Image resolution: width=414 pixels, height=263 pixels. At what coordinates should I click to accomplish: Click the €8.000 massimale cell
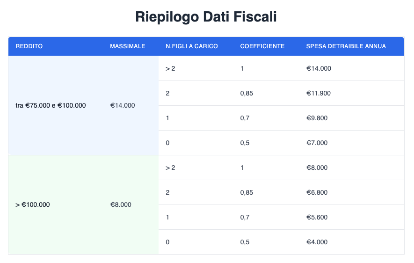click(121, 205)
